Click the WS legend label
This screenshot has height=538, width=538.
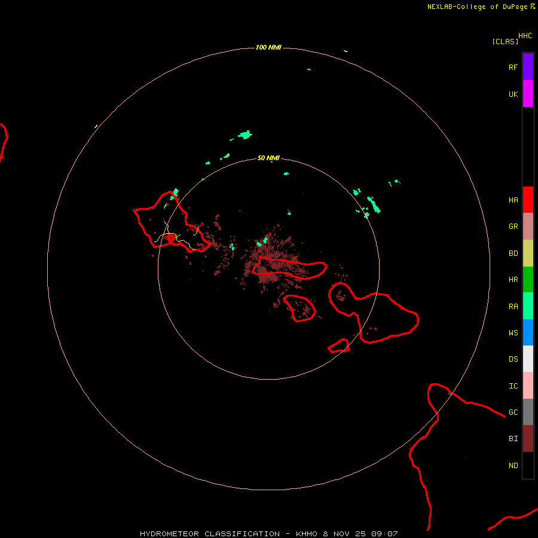tap(513, 333)
